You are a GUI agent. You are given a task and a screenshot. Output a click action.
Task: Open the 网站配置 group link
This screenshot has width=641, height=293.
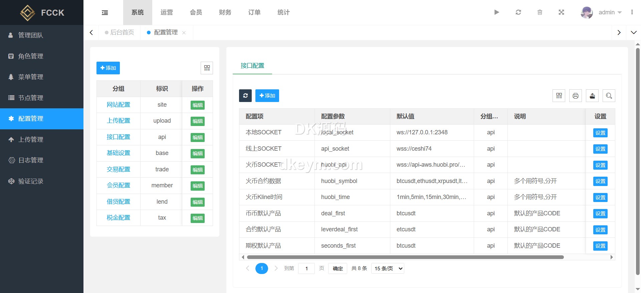119,105
